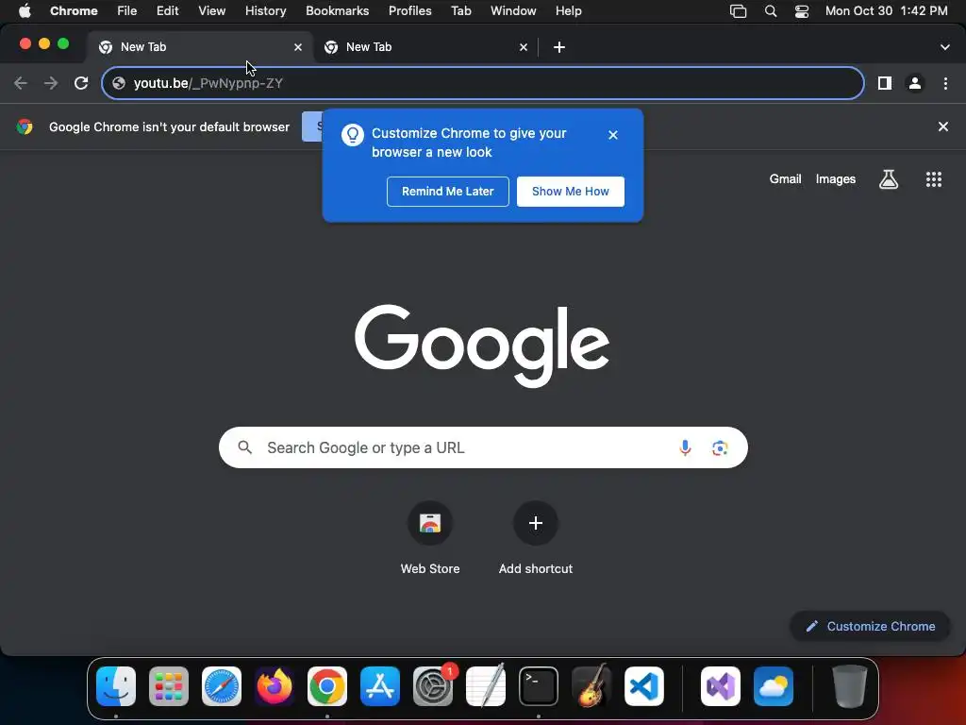
Task: Click the screen mirroring menu bar icon
Action: (x=738, y=11)
